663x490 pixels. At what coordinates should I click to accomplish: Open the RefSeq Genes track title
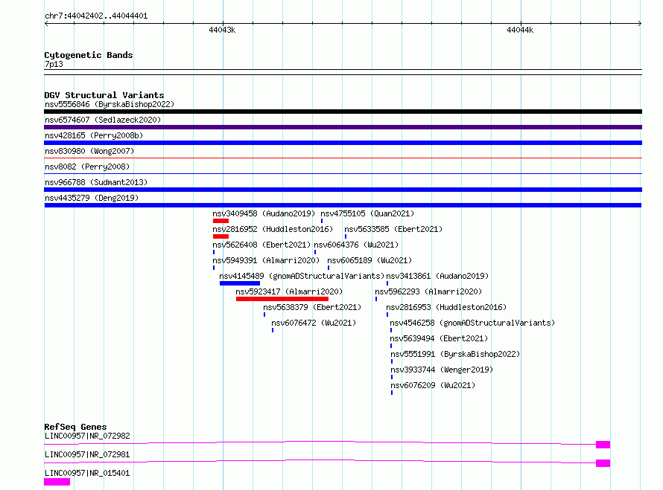[x=75, y=427]
